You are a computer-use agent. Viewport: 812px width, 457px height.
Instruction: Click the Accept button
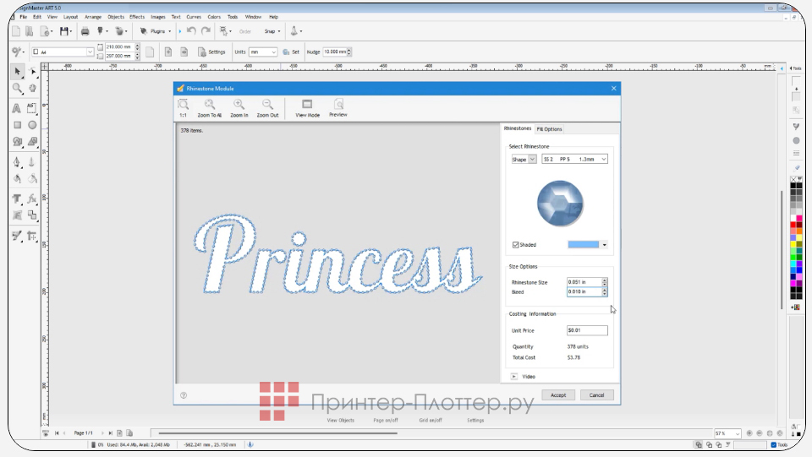558,394
